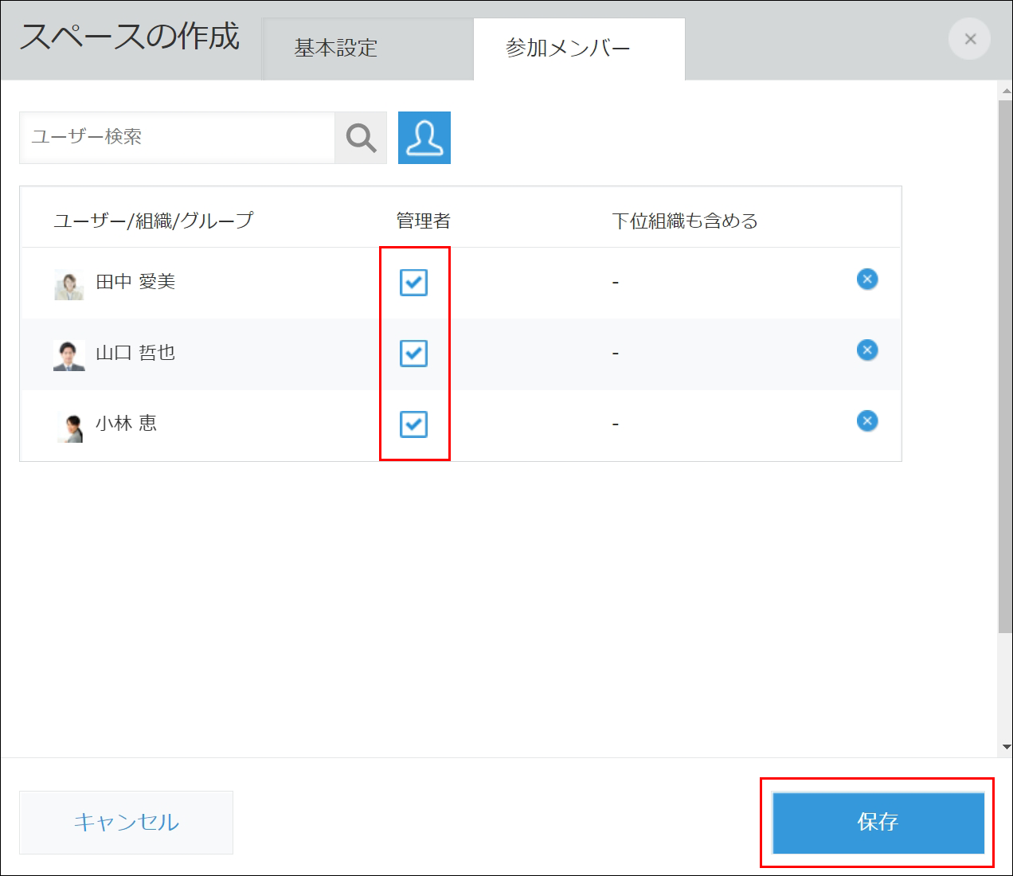Cancel space creation via キャンセル
The image size is (1013, 876).
(125, 822)
